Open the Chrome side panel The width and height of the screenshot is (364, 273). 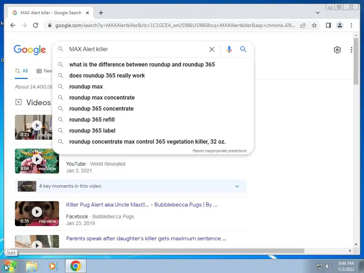click(x=328, y=25)
